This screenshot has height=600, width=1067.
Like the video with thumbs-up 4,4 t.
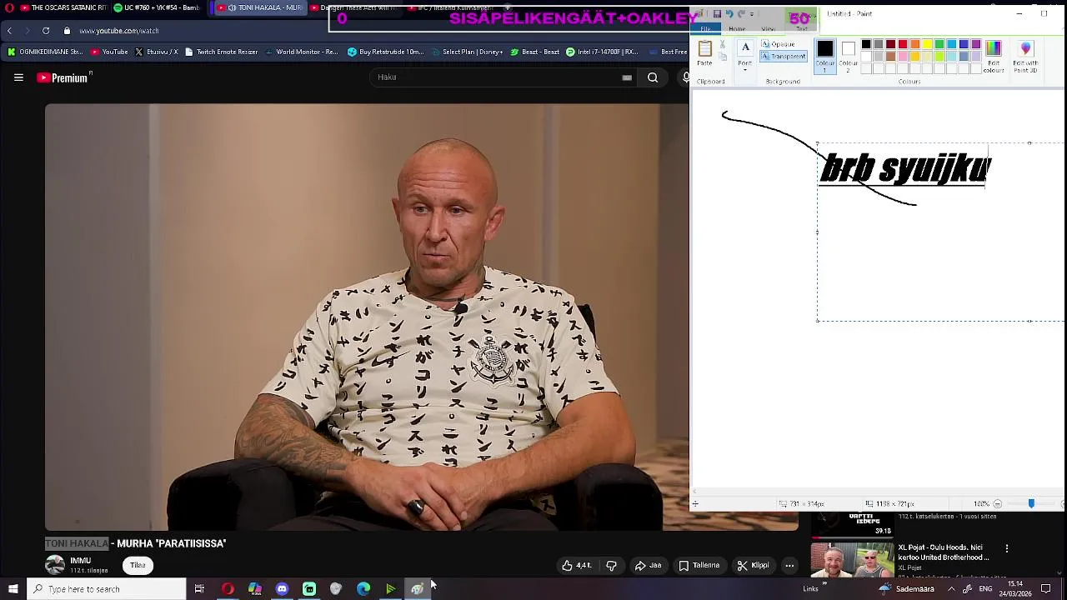tap(576, 565)
